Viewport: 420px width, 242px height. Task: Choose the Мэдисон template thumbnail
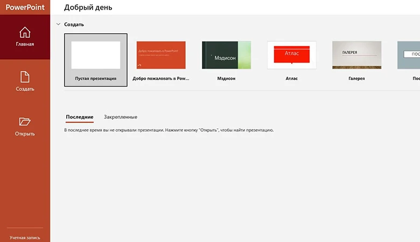pos(226,55)
